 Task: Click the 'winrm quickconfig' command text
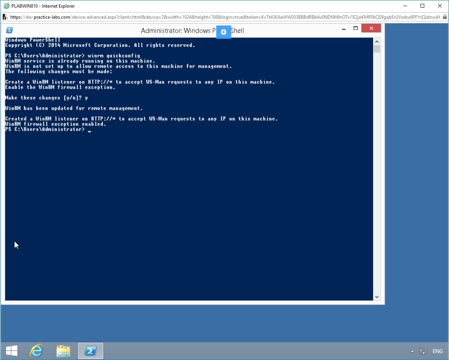[x=114, y=56]
